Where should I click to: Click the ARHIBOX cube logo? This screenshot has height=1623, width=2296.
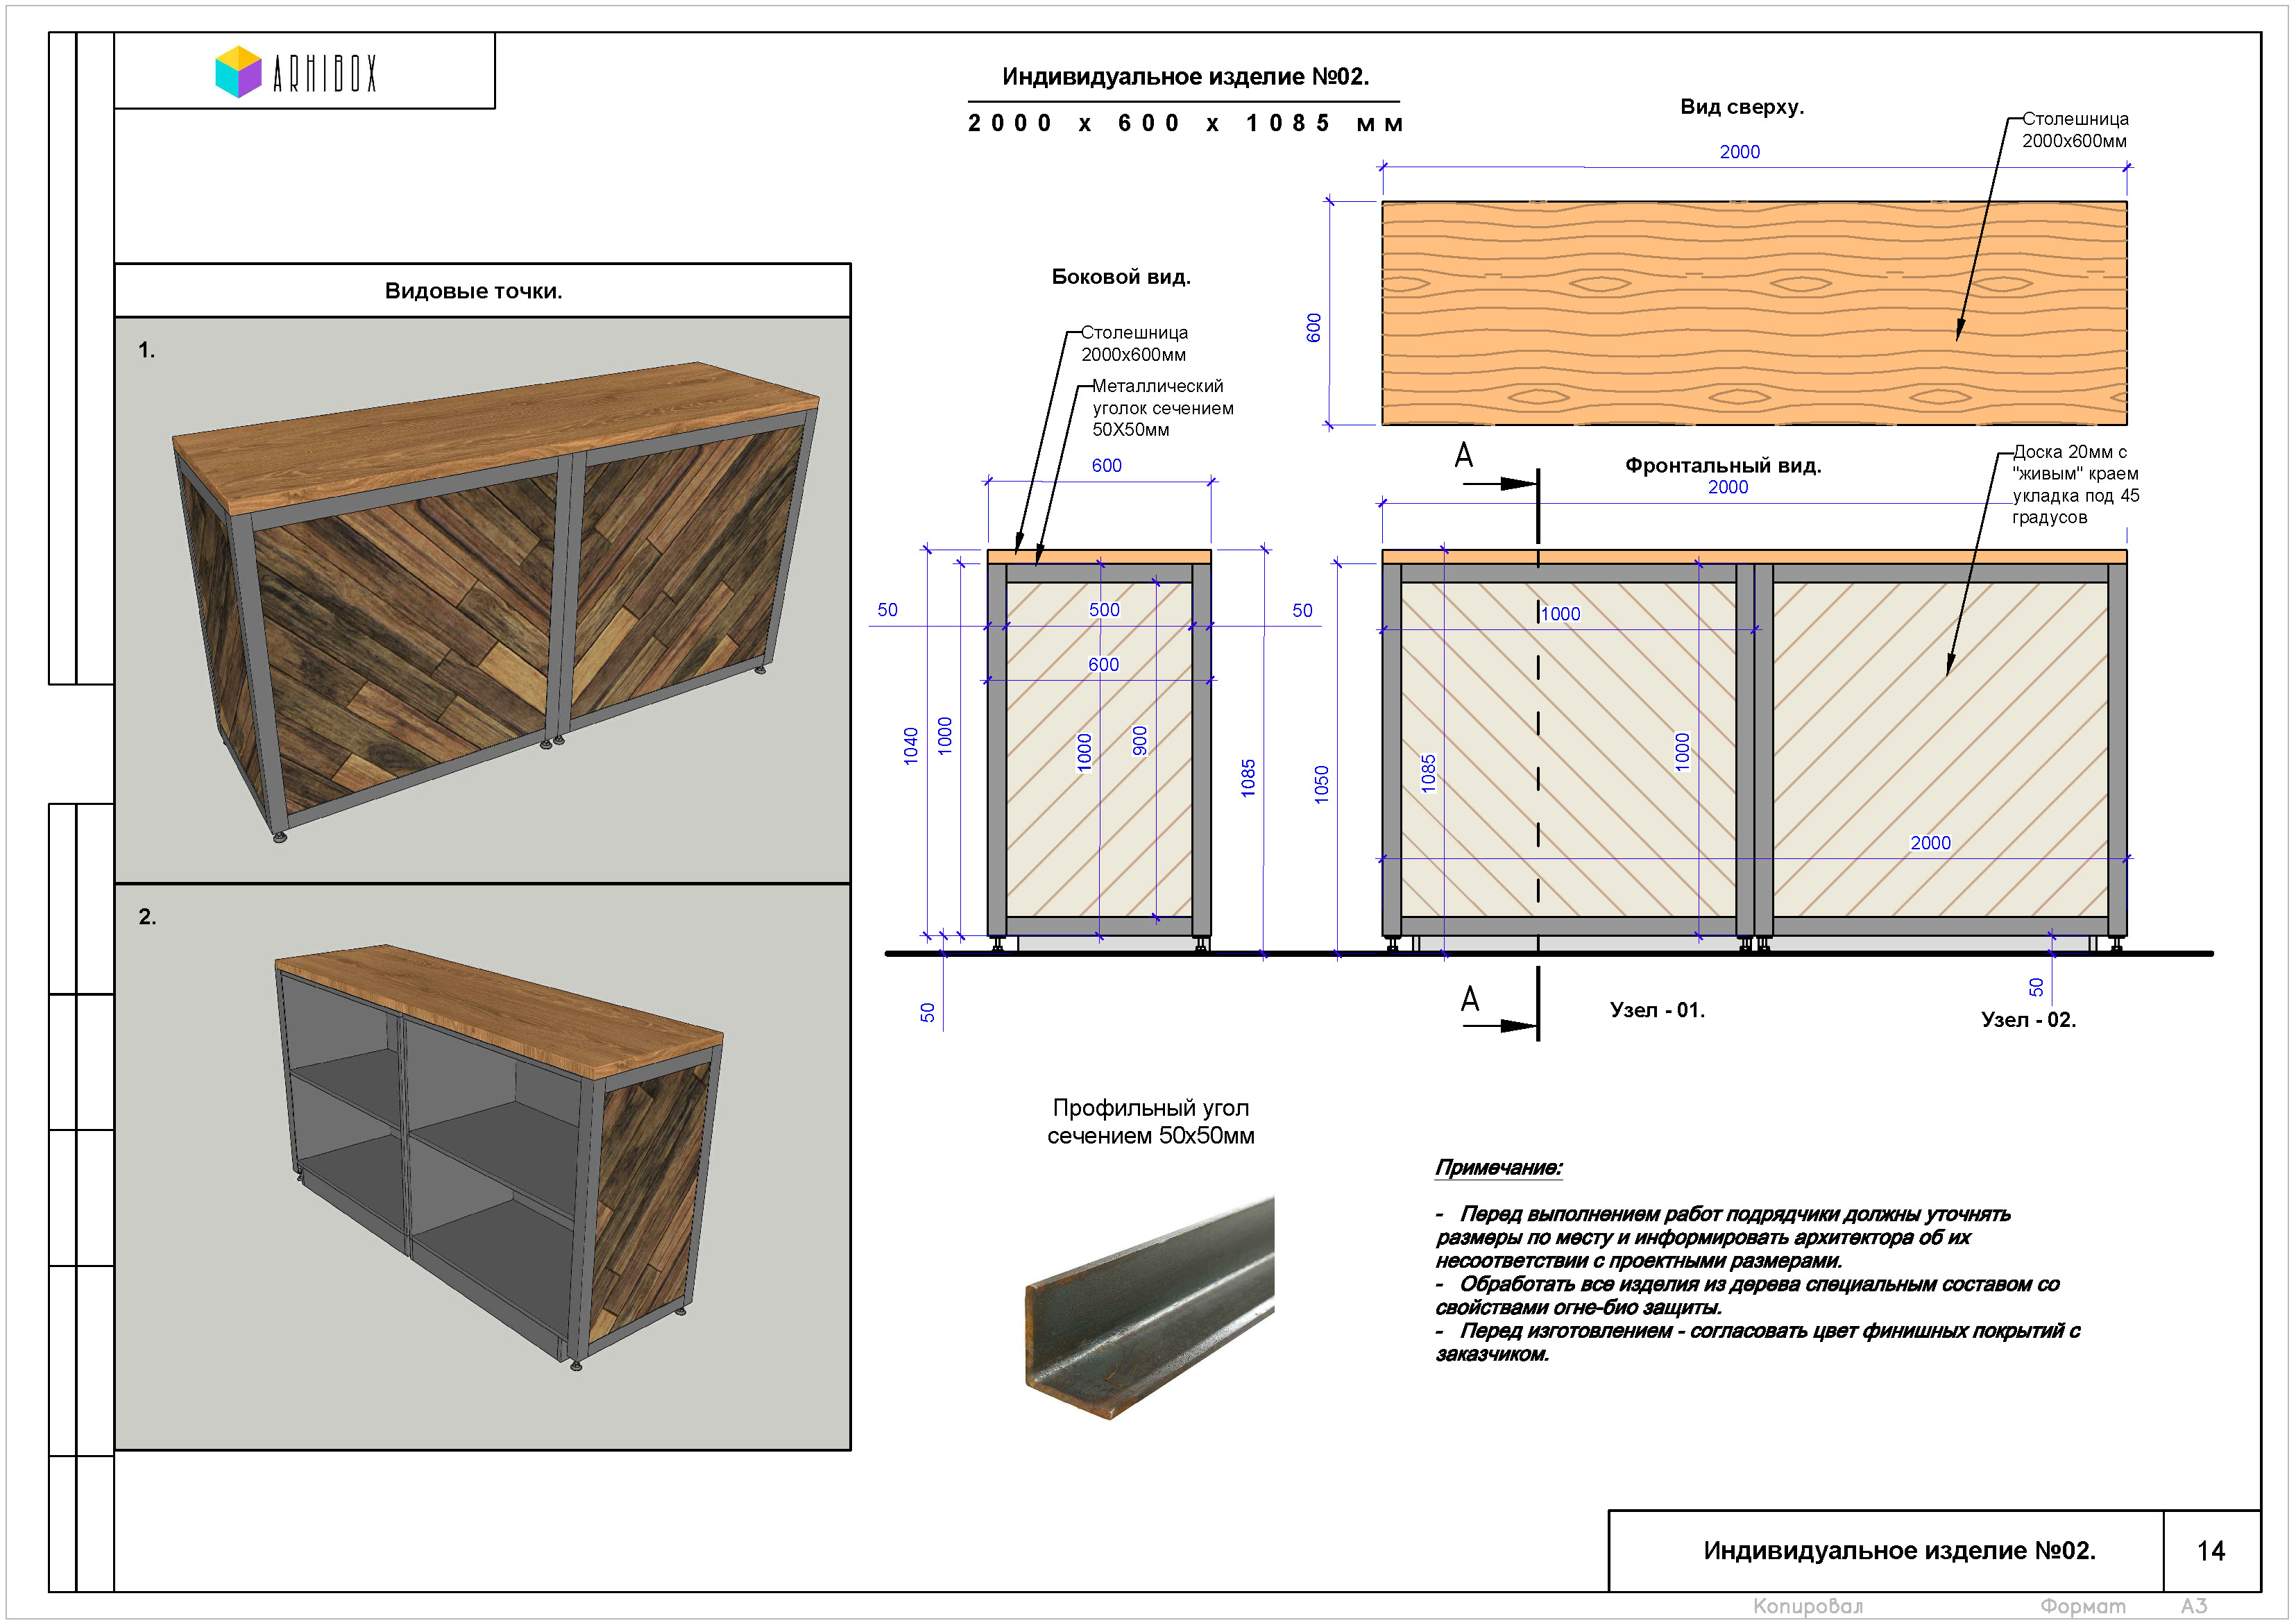point(238,72)
